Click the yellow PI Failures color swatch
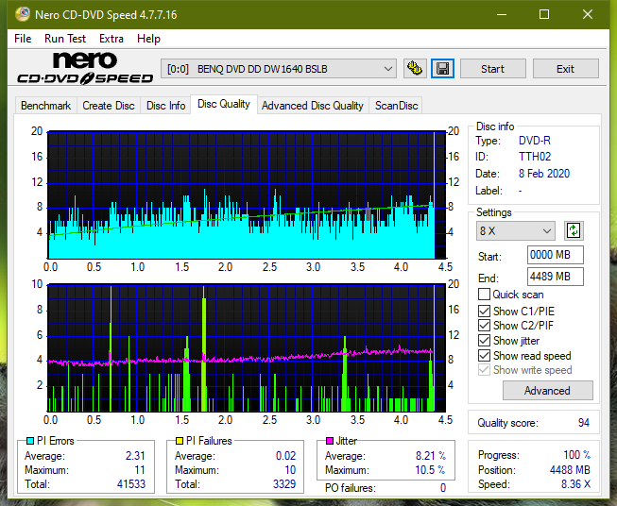This screenshot has width=617, height=506. 179,441
